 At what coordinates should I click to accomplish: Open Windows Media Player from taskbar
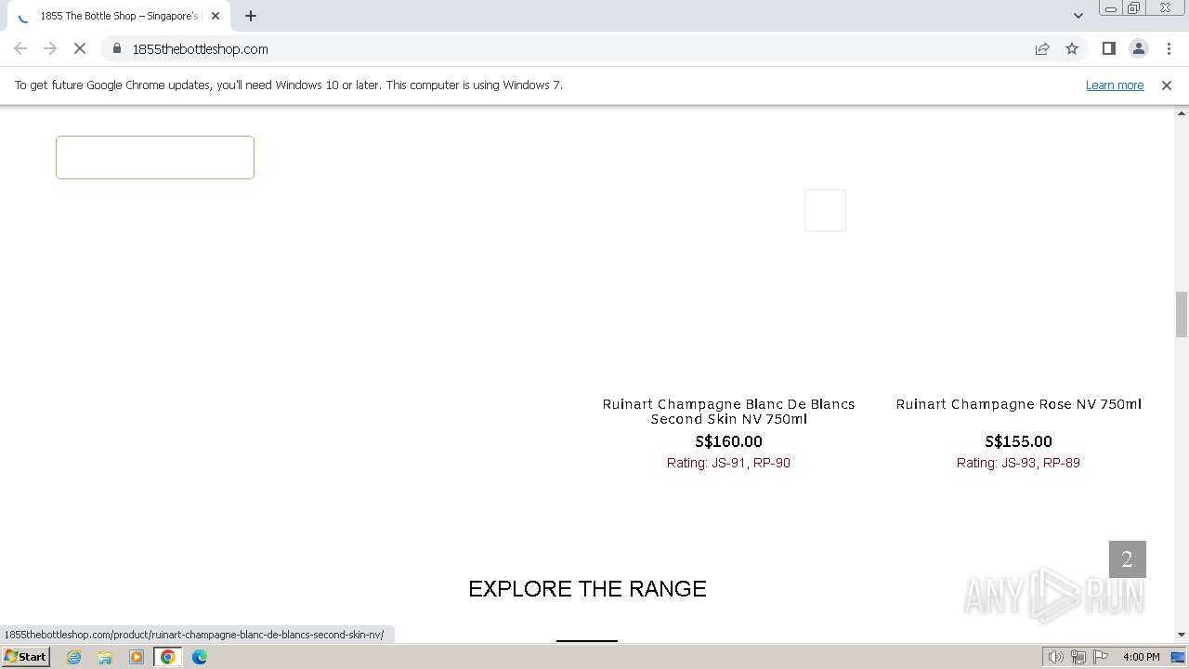tap(137, 657)
